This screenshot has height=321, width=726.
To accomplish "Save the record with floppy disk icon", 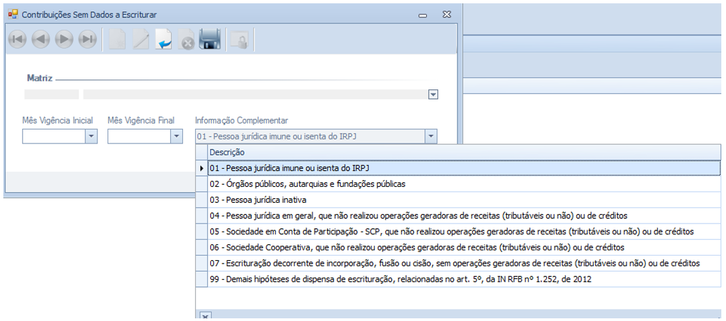I will coord(210,40).
